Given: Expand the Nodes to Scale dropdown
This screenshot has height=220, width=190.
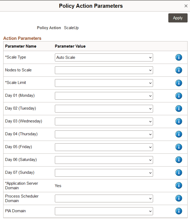Looking at the screenshot, I should tap(104, 70).
